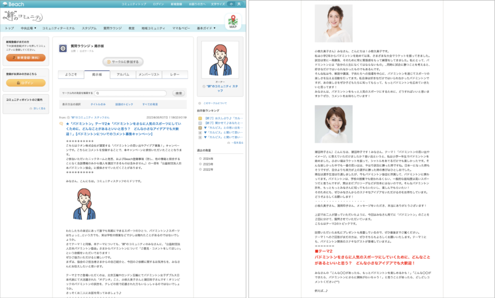
Task: Open 教室 in navigation bar
Action: click(131, 28)
